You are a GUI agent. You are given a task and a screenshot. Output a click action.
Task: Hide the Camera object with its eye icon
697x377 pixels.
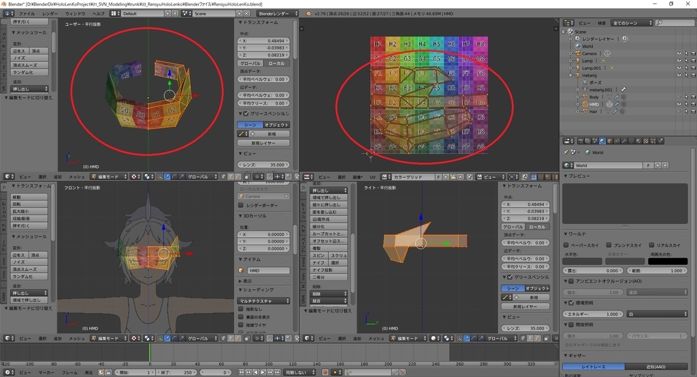679,54
